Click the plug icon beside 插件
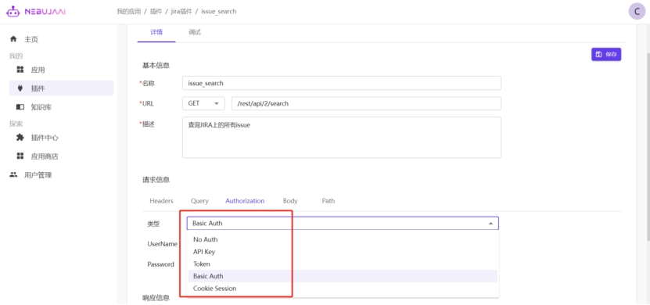 (x=20, y=88)
